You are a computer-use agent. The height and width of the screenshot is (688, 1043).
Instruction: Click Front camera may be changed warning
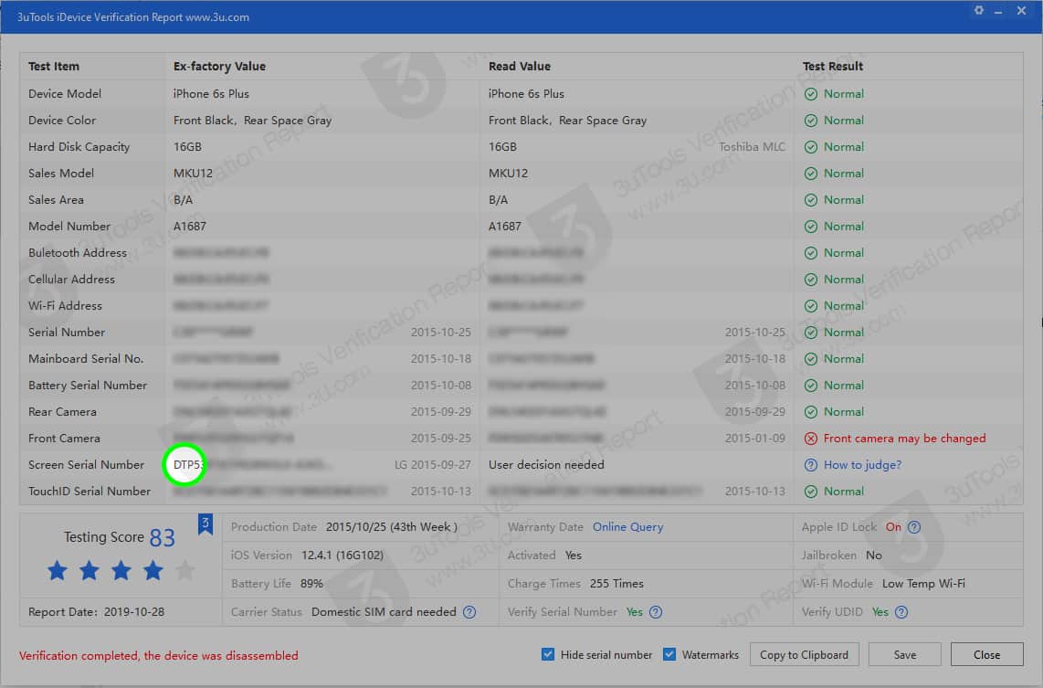pos(905,439)
